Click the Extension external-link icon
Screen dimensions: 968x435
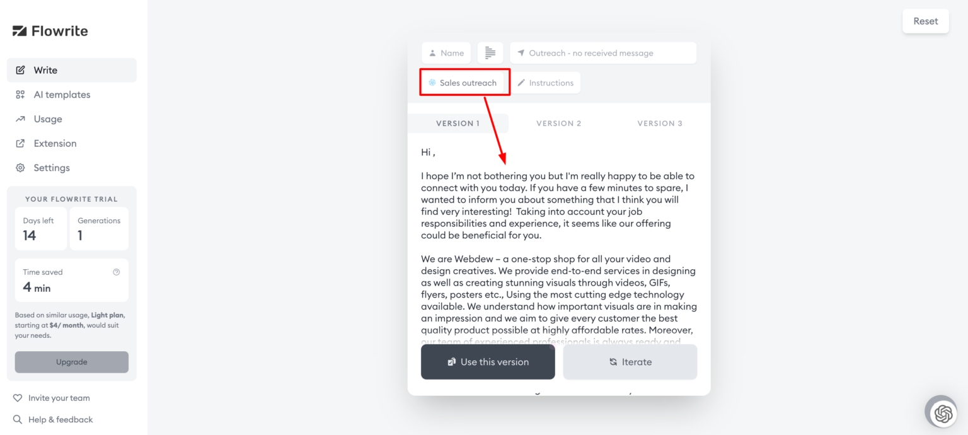[x=20, y=144]
